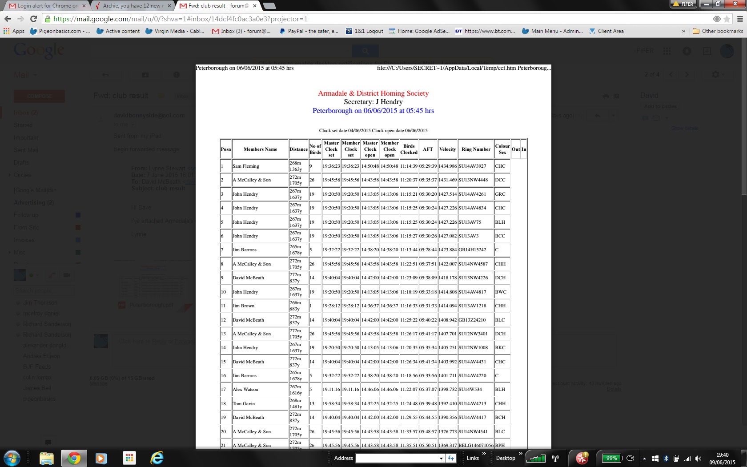Open Pigeonbasics.com bookmark
Viewport: 747px width, 467px height.
60,31
